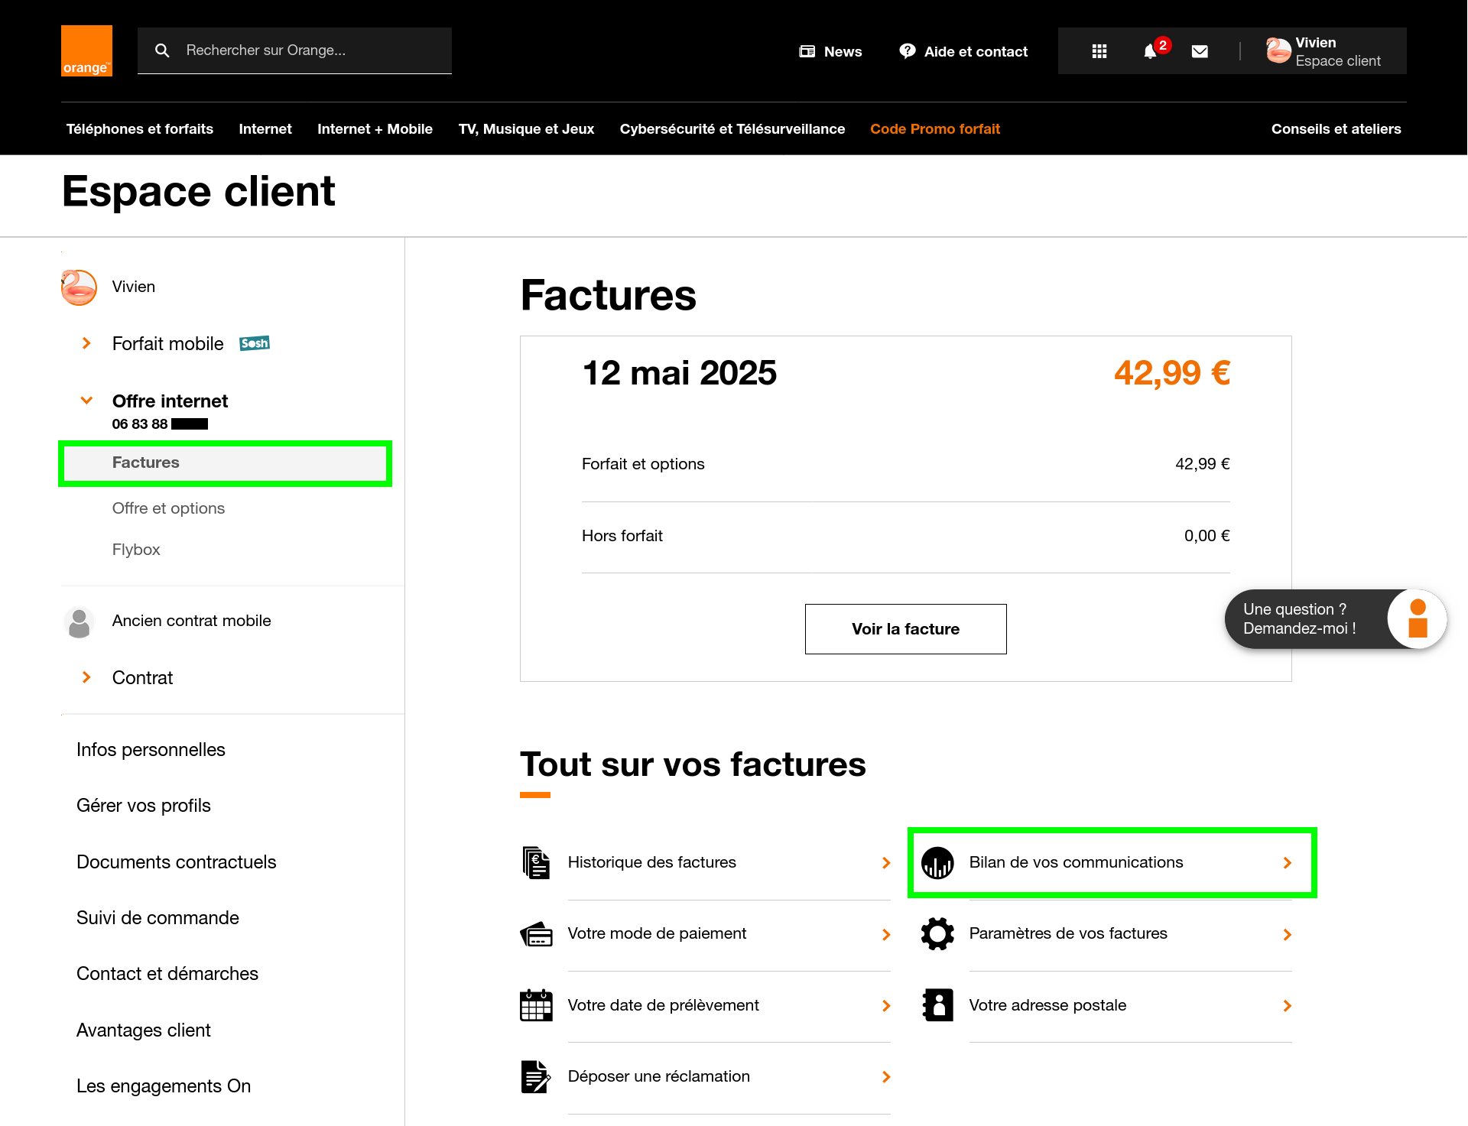Screen dimensions: 1468x1126
Task: Click the News newspaper icon
Action: (807, 51)
